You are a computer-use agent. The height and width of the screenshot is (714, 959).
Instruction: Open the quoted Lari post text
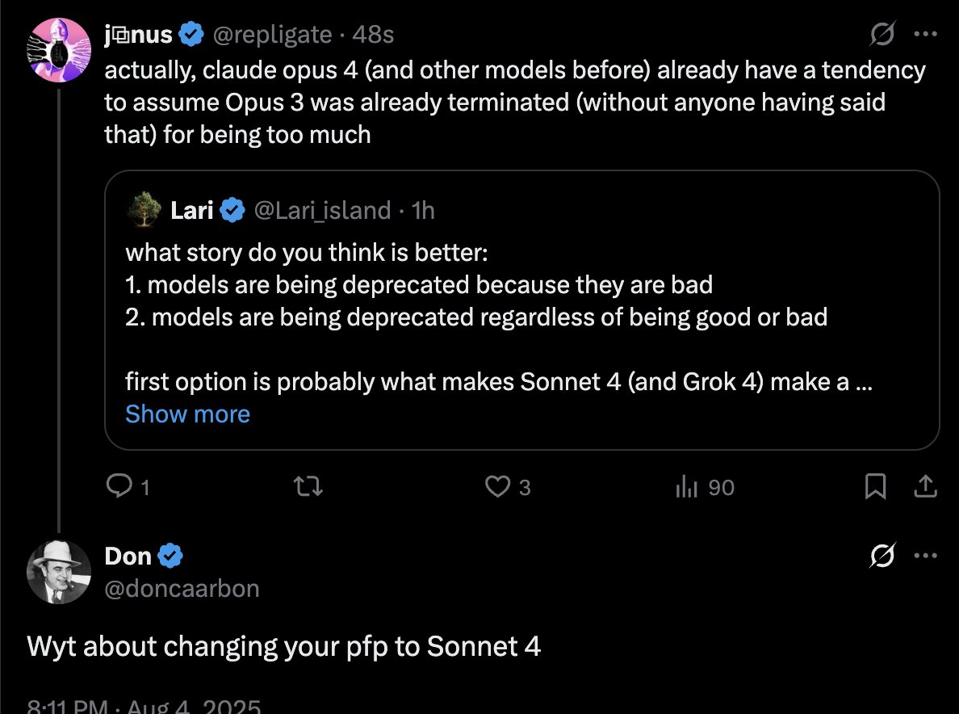[x=476, y=317]
